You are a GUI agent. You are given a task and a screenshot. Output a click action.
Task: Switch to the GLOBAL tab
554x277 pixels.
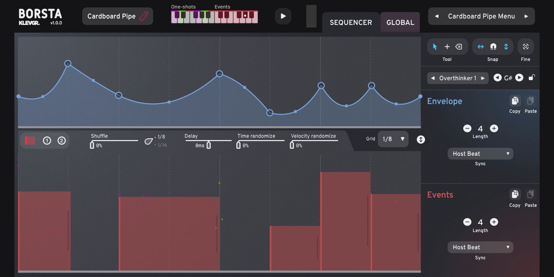coord(400,22)
